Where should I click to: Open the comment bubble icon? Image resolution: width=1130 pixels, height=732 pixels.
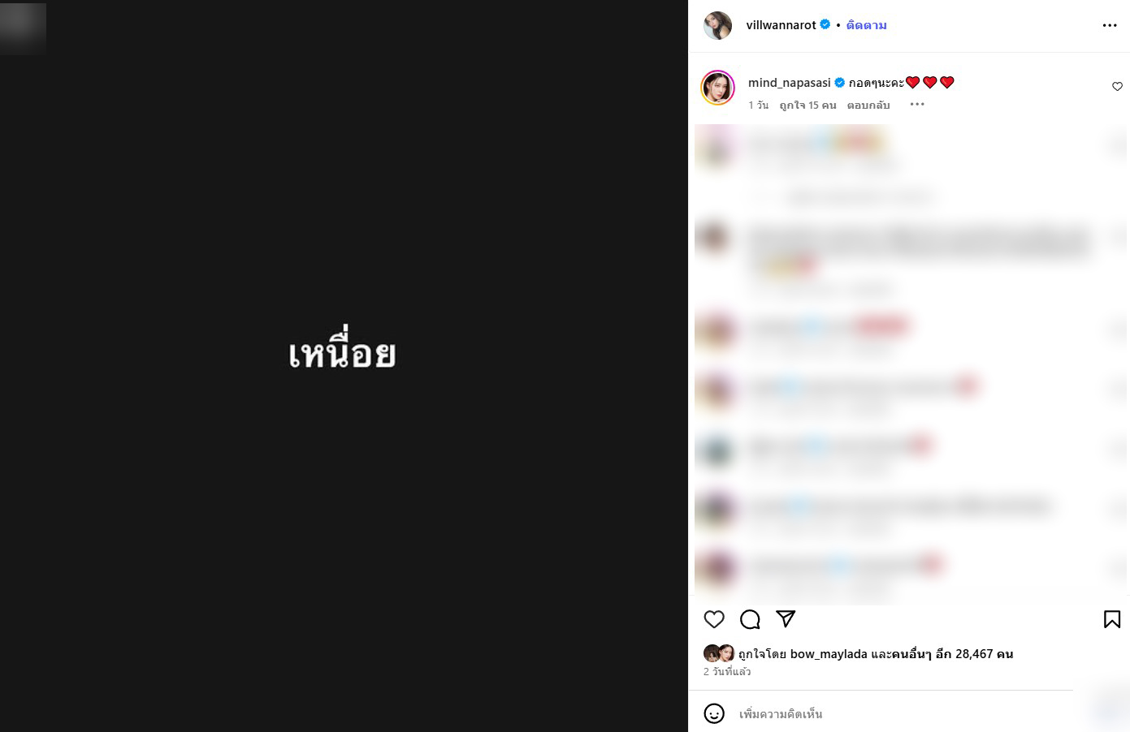750,619
